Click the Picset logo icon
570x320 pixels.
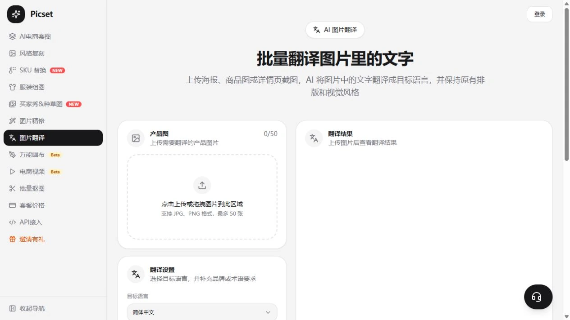coord(16,14)
